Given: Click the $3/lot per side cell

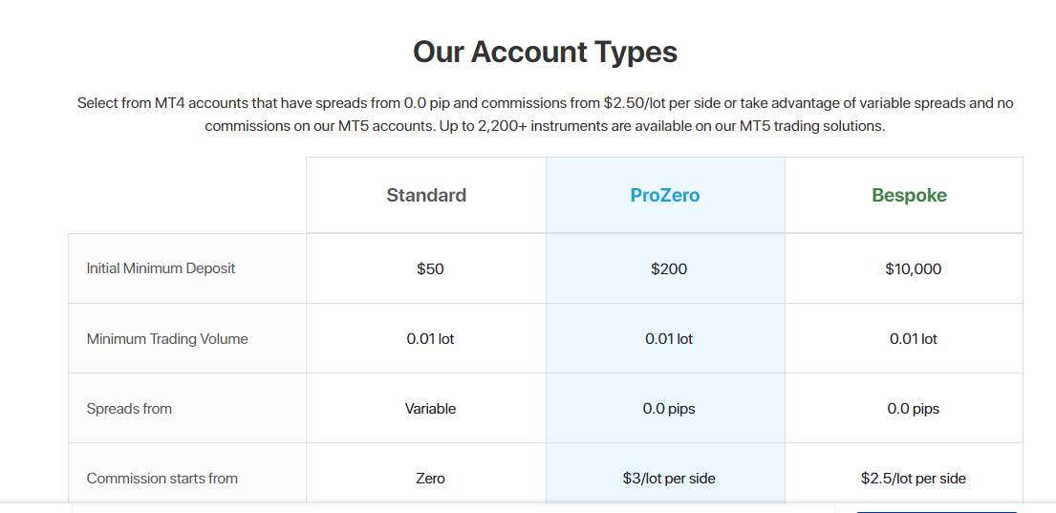Looking at the screenshot, I should point(669,478).
